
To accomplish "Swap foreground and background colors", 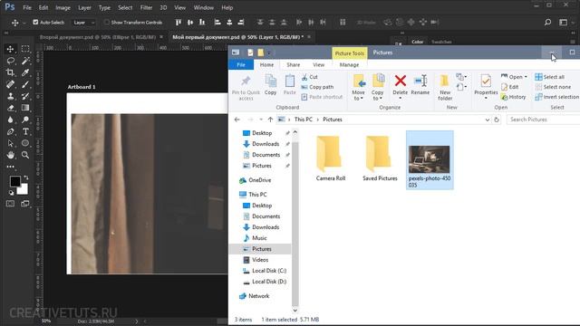I will (26, 177).
